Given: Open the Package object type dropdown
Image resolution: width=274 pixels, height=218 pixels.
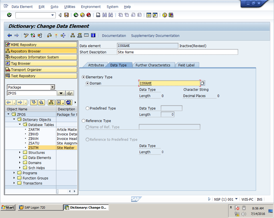Looking at the screenshot, I should click(52, 87).
